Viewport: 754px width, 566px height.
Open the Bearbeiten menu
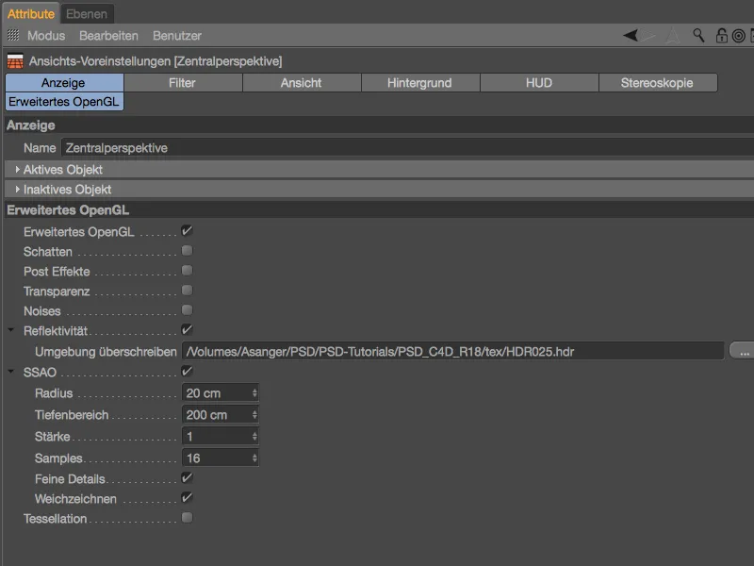(x=108, y=36)
